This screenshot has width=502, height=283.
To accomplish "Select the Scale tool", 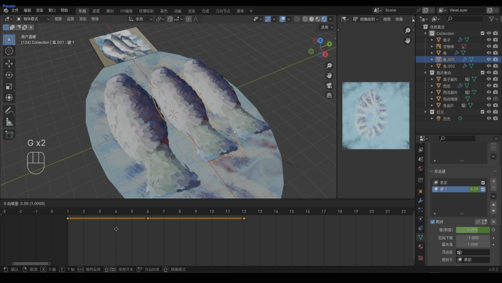I will pyautogui.click(x=9, y=86).
